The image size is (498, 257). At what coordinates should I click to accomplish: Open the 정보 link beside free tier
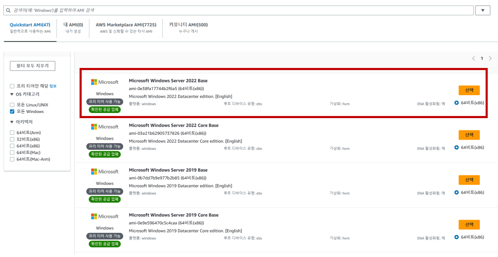53,86
